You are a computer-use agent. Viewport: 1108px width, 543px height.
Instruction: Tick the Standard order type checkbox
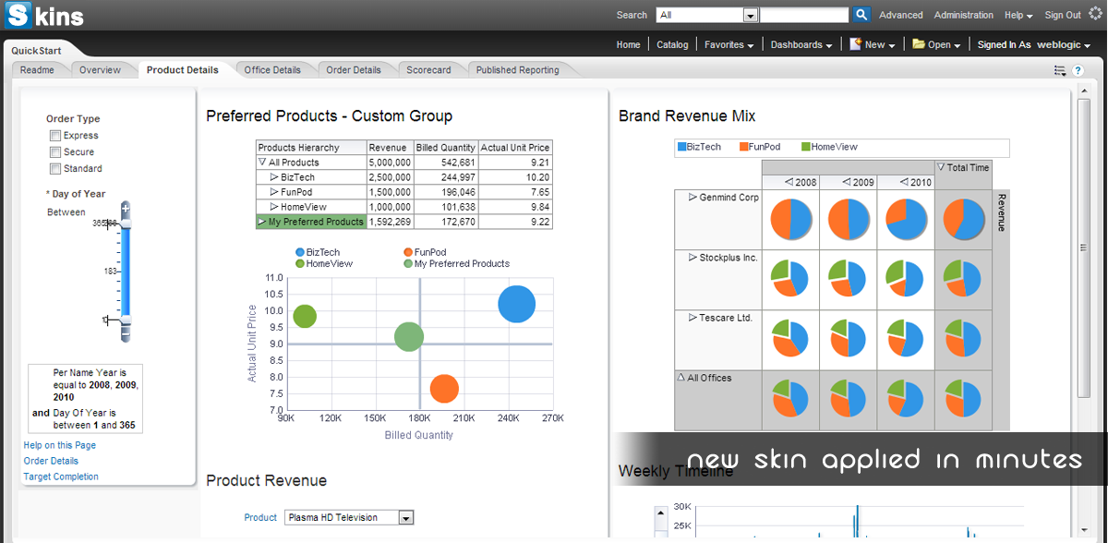[x=55, y=169]
